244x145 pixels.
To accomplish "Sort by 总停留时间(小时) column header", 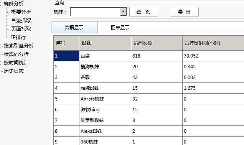I will pos(213,43).
